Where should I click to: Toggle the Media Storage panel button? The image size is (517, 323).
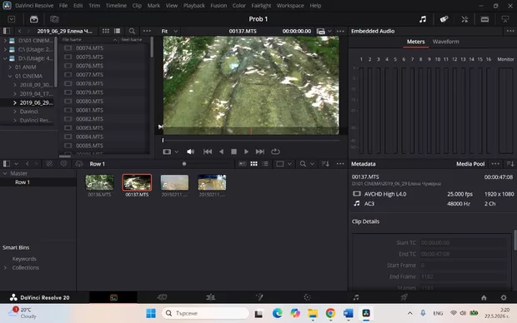(33, 19)
